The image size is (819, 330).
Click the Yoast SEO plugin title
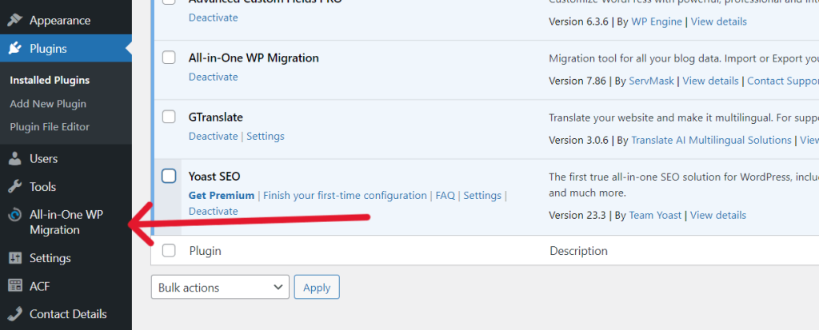pos(214,176)
